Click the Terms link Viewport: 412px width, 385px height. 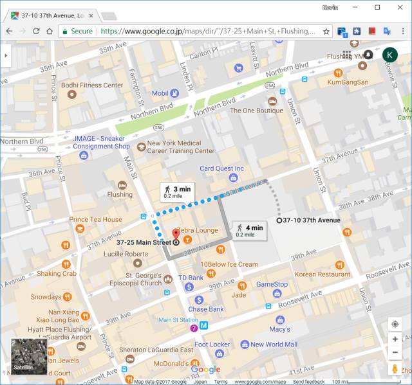click(220, 382)
